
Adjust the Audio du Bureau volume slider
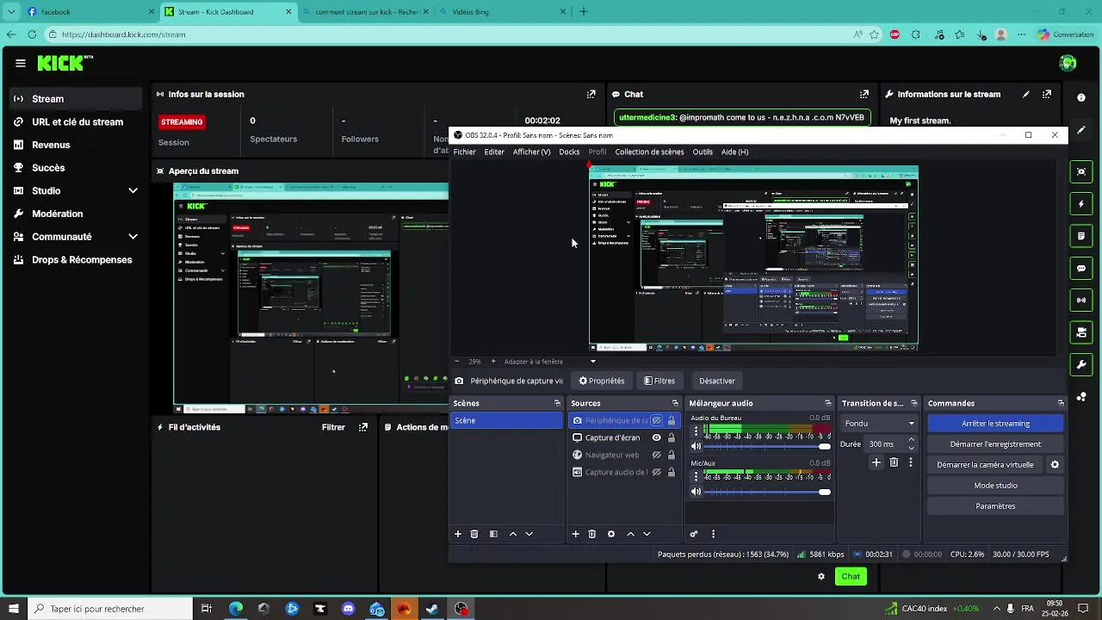767,446
